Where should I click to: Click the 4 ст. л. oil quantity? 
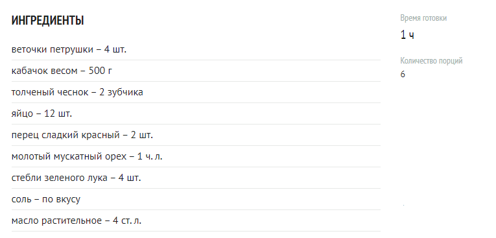click(127, 220)
